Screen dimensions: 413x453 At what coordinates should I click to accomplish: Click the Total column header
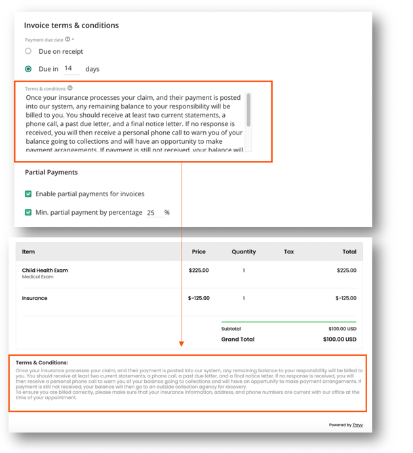click(x=349, y=251)
